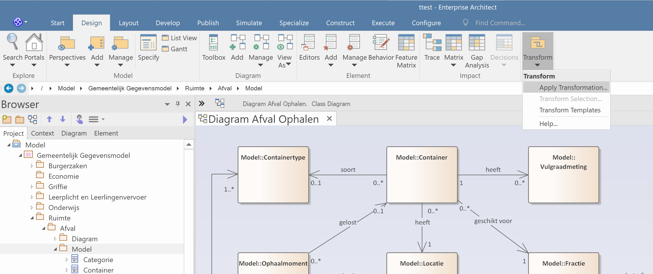Image resolution: width=653 pixels, height=274 pixels.
Task: Click the Find Command search field
Action: (500, 23)
